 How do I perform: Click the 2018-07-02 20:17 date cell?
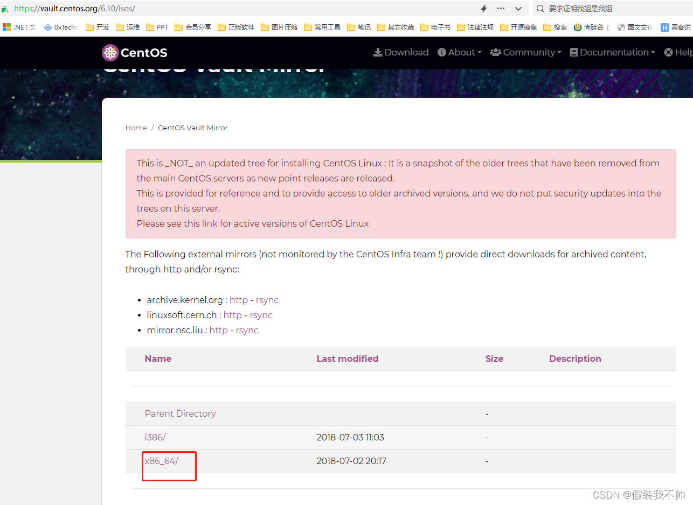pos(351,461)
